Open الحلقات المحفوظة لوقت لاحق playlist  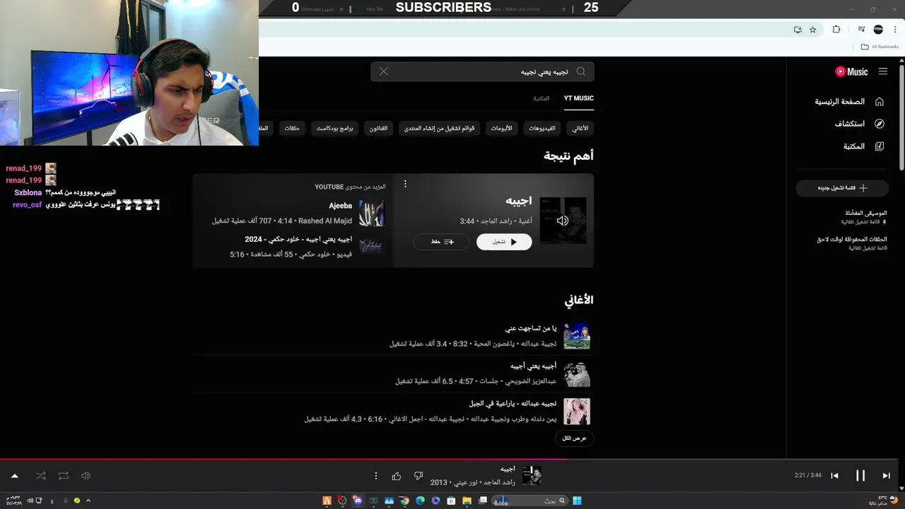[x=850, y=243]
